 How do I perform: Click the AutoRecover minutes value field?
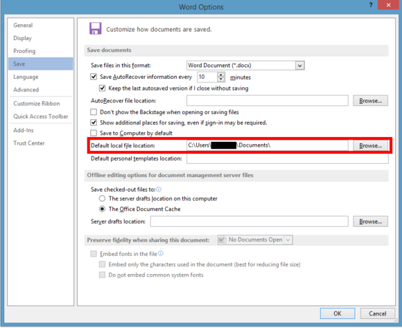click(x=207, y=77)
